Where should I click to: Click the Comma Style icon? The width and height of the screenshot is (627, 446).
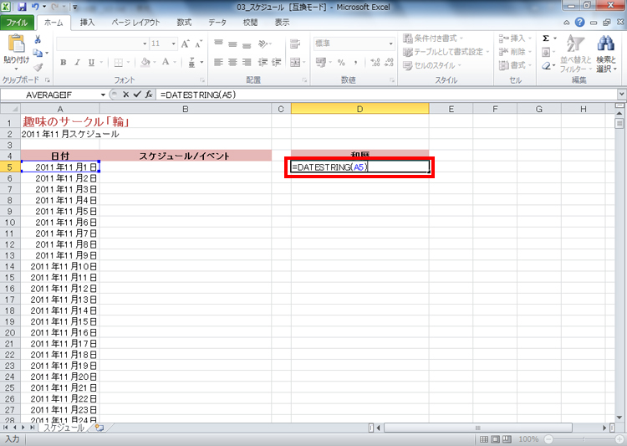point(355,62)
